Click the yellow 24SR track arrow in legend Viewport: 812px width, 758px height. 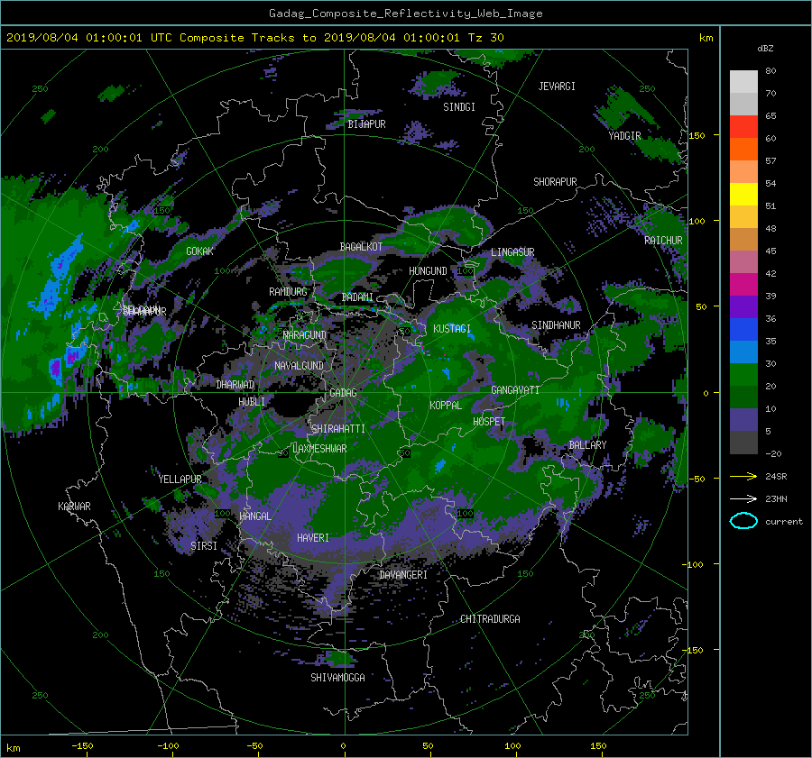[x=743, y=476]
